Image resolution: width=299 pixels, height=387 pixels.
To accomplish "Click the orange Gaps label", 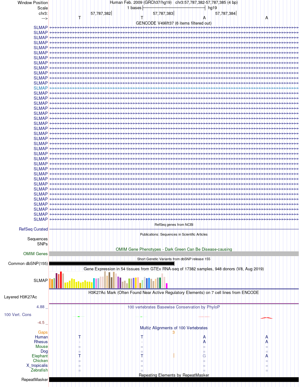I will [x=43, y=332].
